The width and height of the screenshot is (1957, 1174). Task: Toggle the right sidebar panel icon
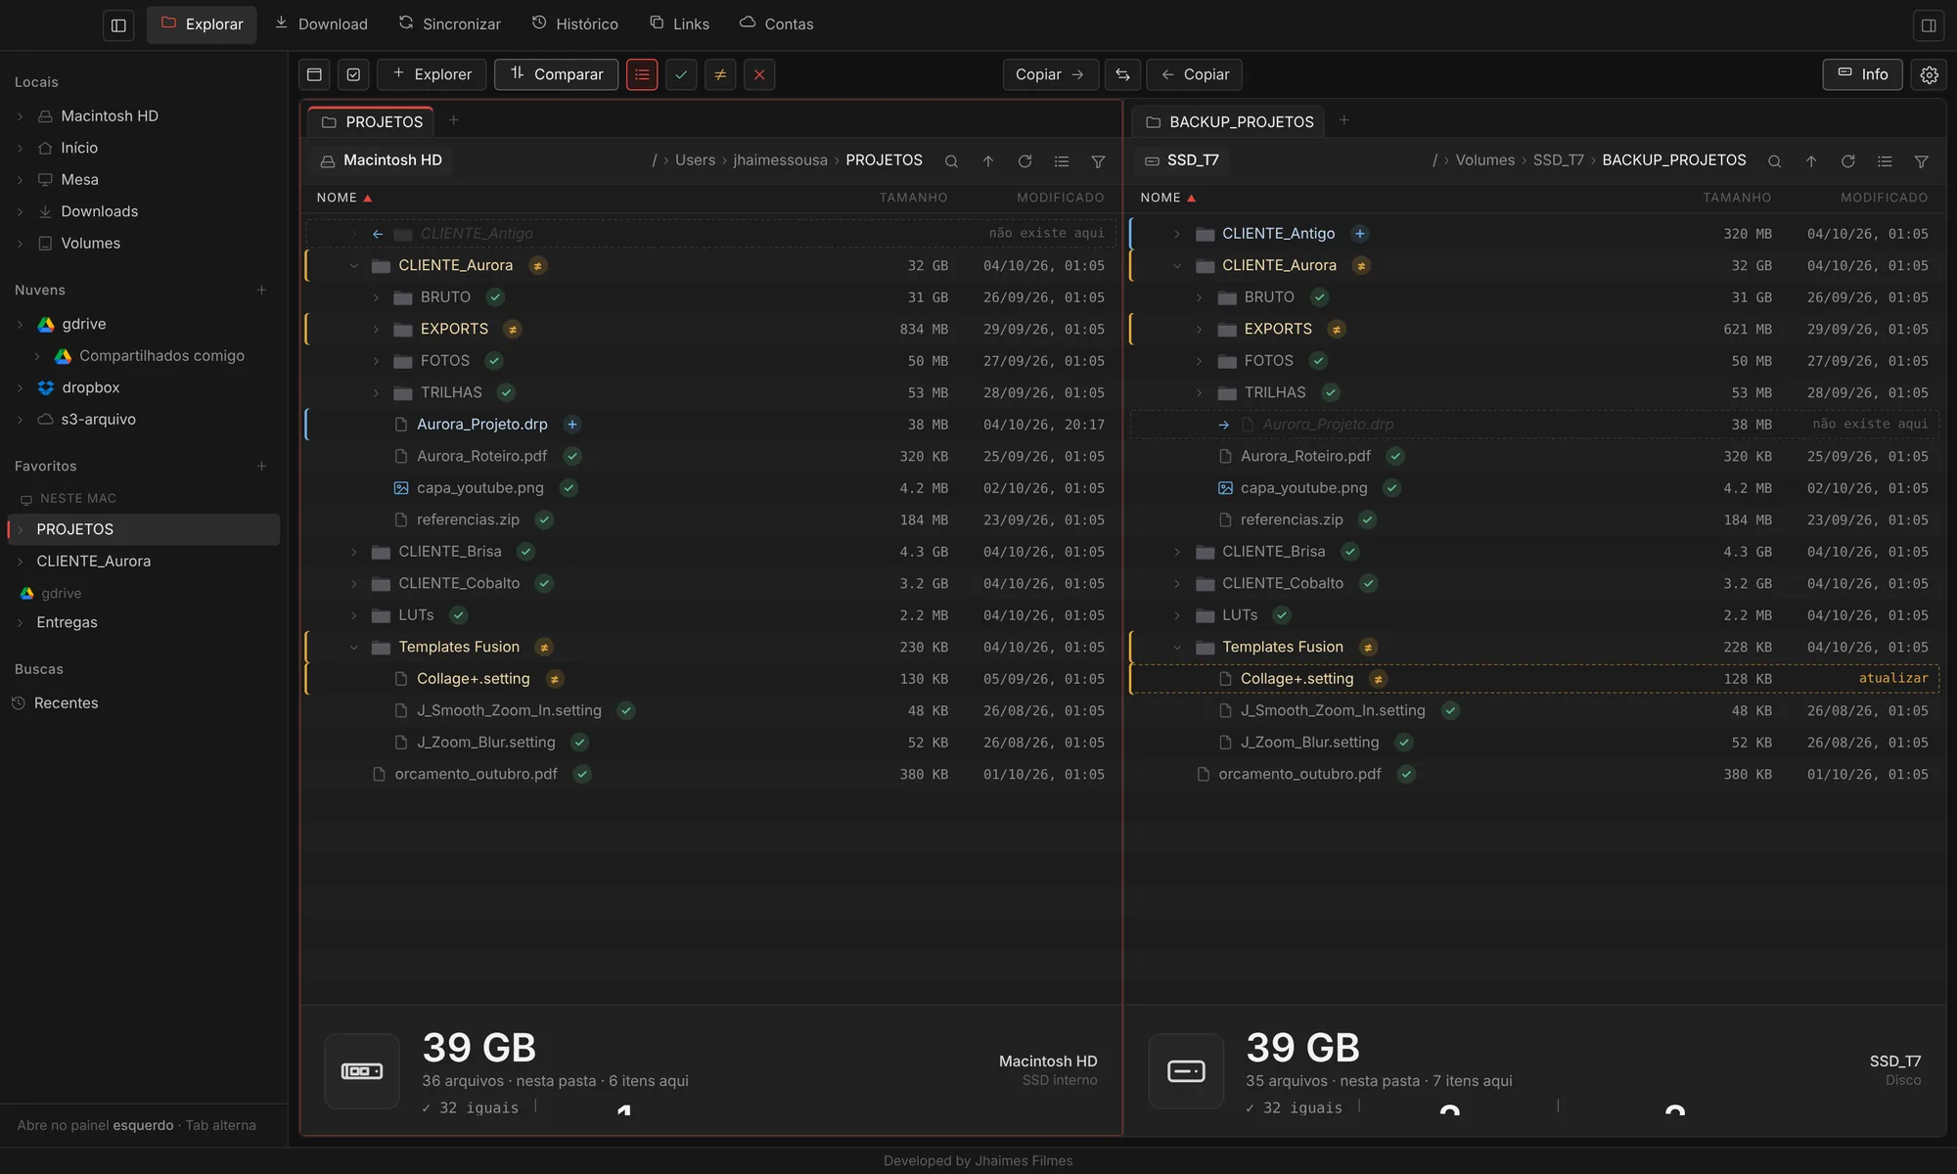point(1929,25)
